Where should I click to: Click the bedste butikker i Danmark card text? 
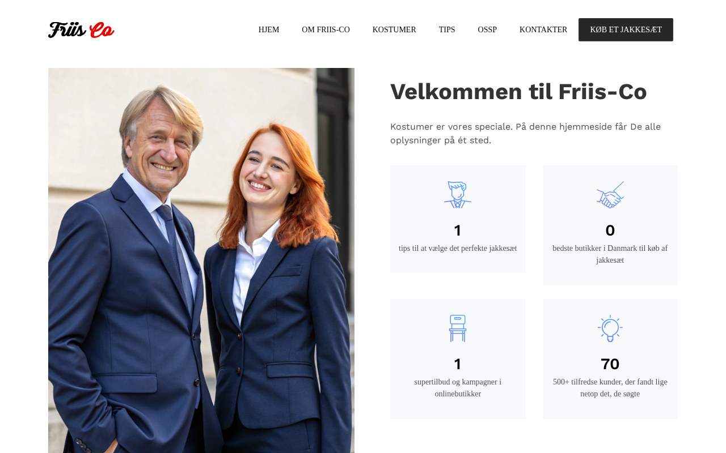tap(610, 254)
